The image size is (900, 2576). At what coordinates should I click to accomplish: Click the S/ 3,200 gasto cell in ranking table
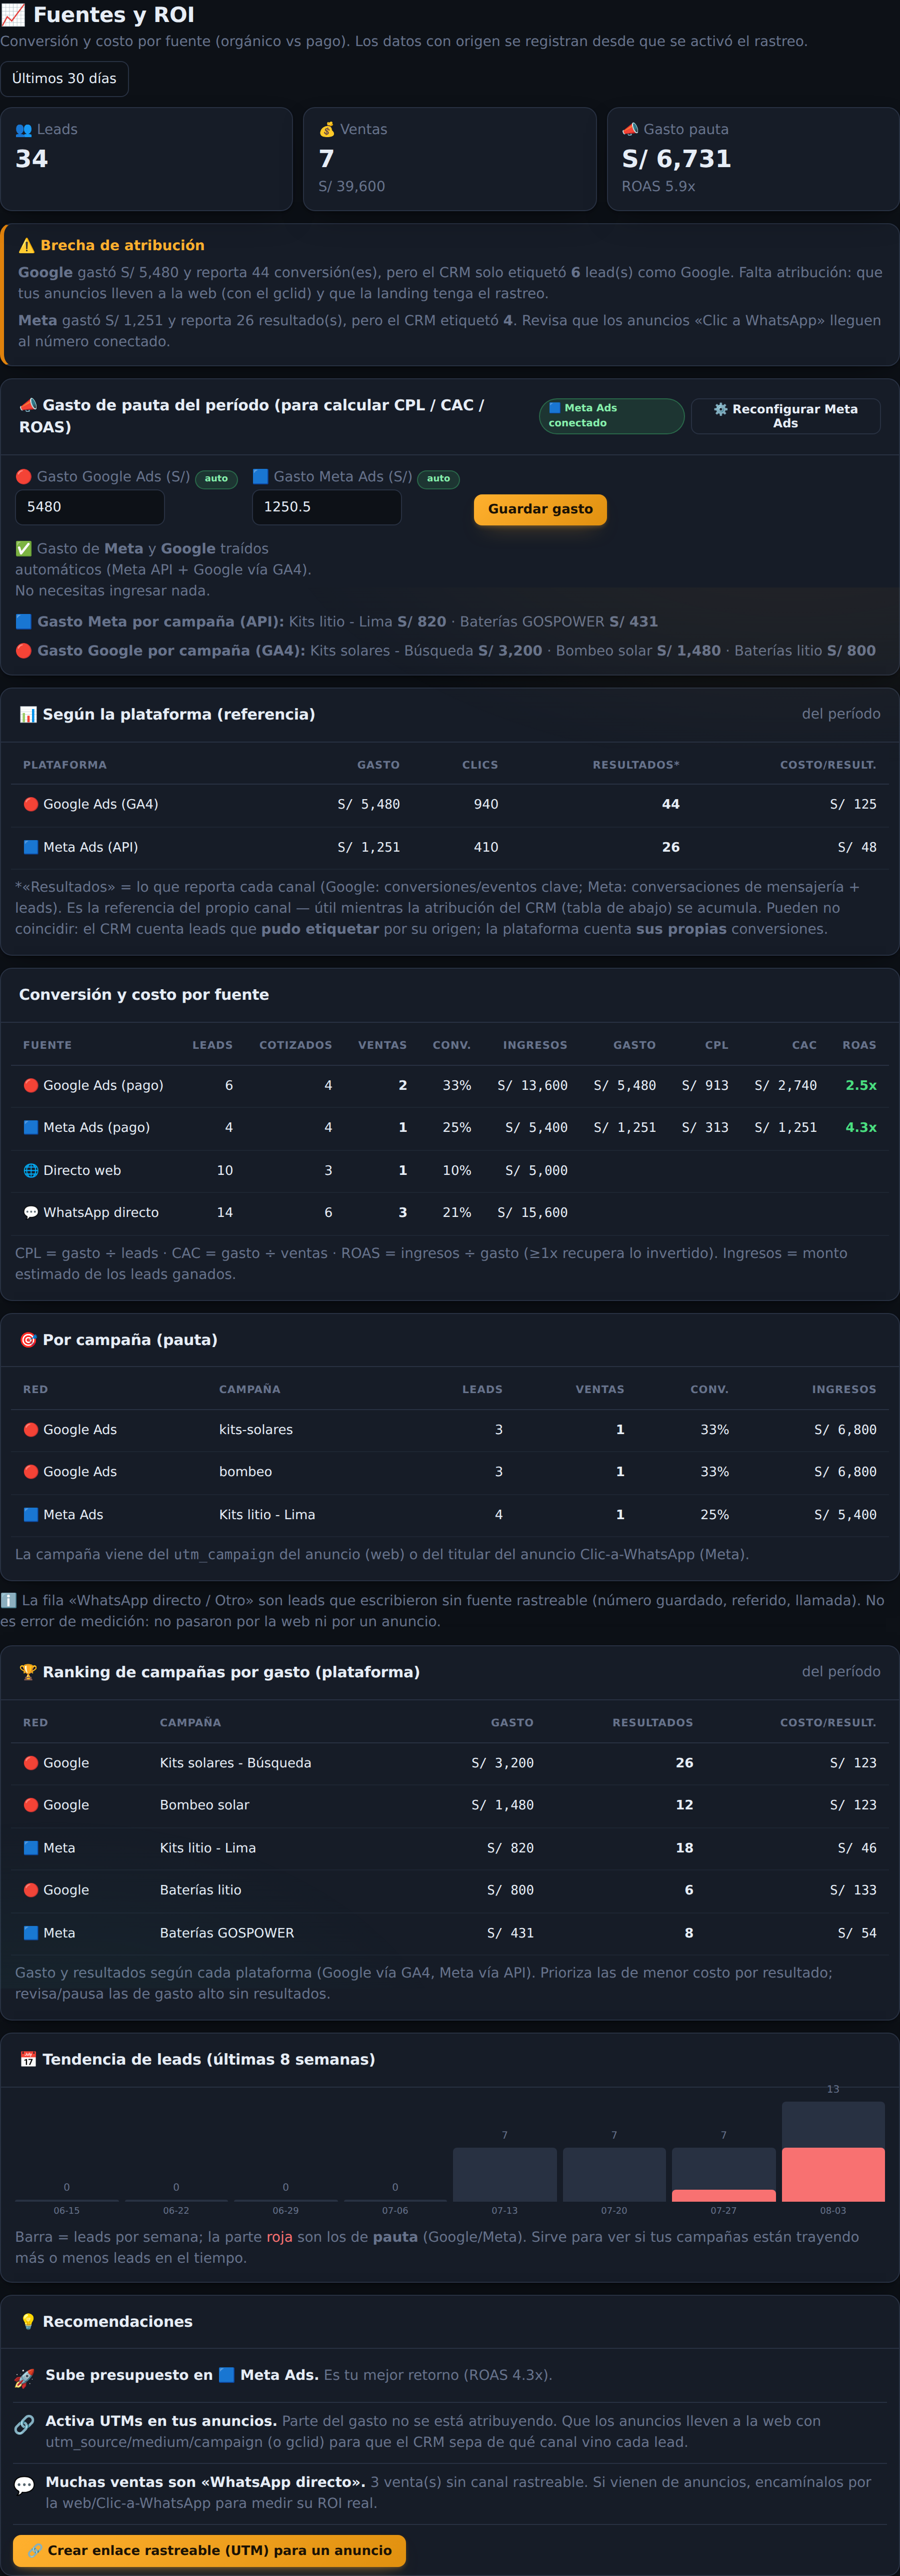point(502,1763)
